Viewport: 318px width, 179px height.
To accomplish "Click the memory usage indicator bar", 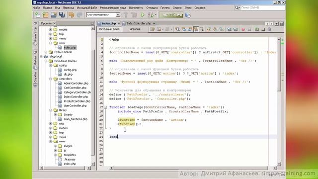I will (x=171, y=15).
